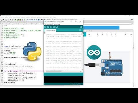
Task: Open the Depurar menu in Spyder
Action: tap(28, 18)
